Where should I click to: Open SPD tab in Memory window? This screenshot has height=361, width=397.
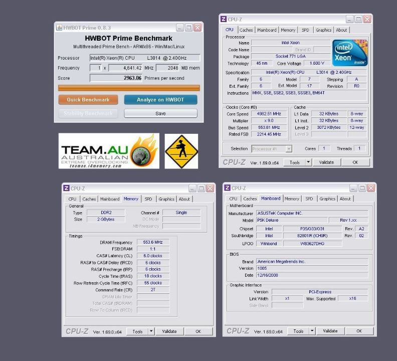[148, 199]
